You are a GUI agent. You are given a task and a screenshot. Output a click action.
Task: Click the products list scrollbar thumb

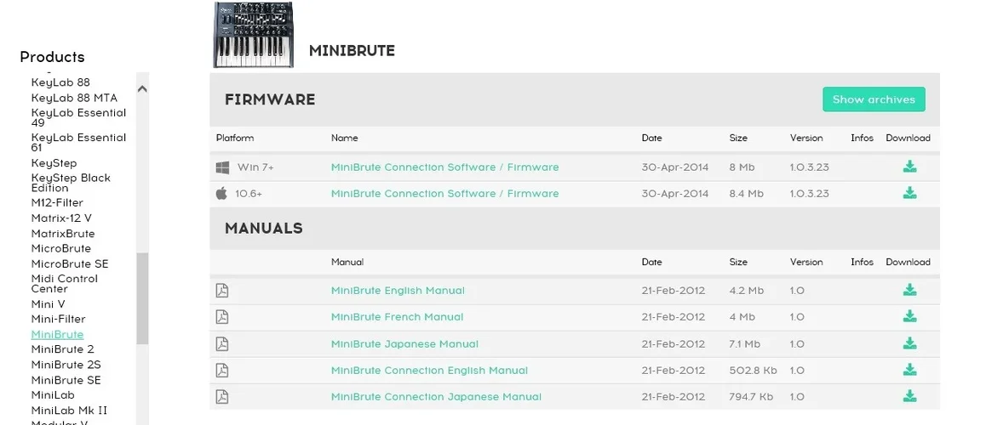[x=142, y=298]
